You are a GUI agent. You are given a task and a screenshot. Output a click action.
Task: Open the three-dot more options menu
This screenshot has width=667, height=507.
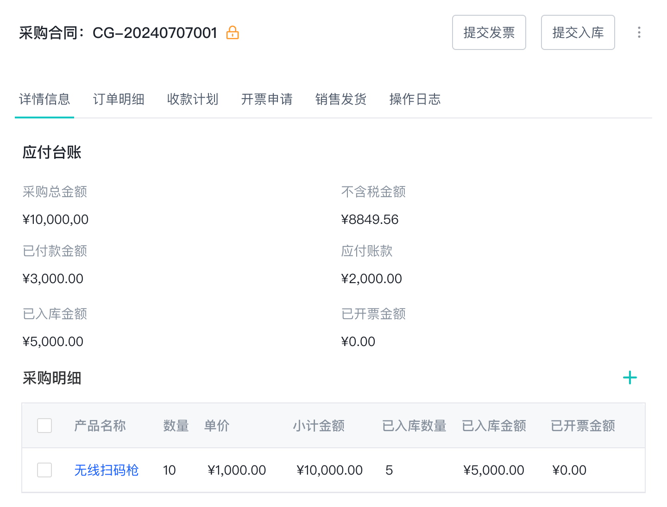pos(639,32)
